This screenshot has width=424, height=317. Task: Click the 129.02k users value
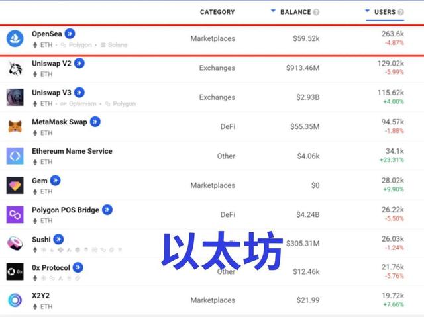click(x=391, y=64)
